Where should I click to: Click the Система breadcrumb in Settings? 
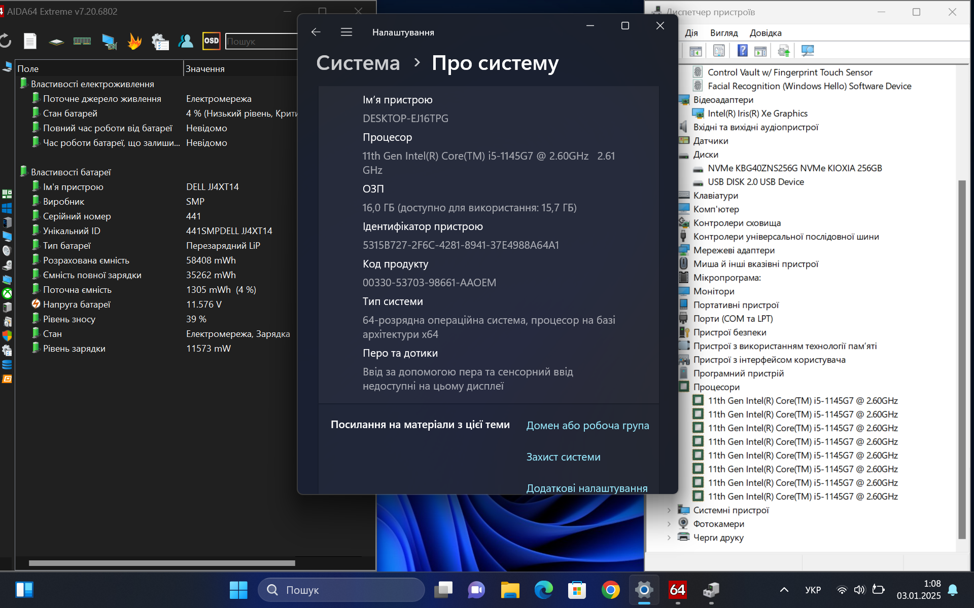(x=358, y=63)
